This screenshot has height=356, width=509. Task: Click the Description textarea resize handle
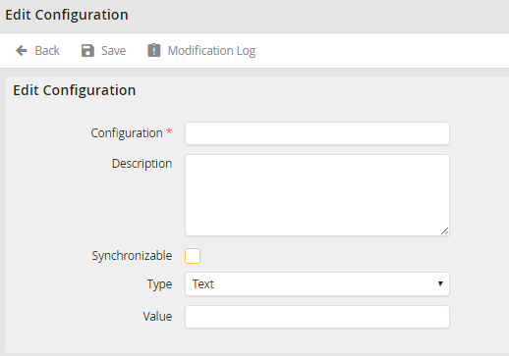click(x=444, y=231)
